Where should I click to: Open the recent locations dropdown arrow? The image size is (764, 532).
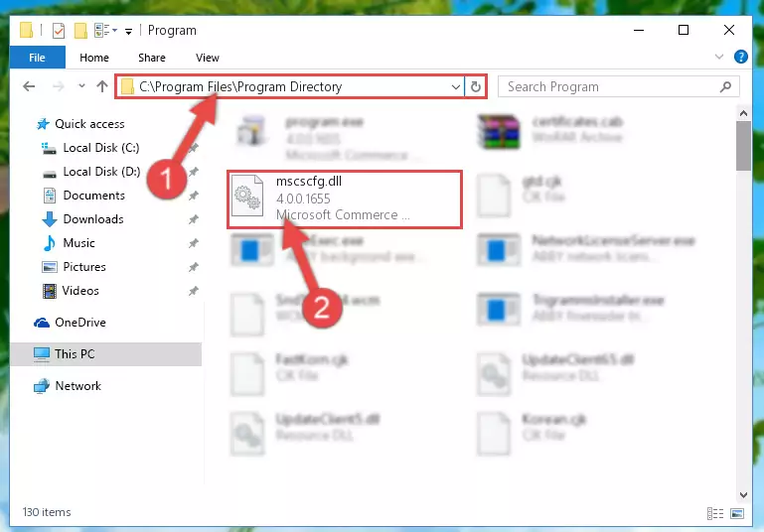pos(81,86)
